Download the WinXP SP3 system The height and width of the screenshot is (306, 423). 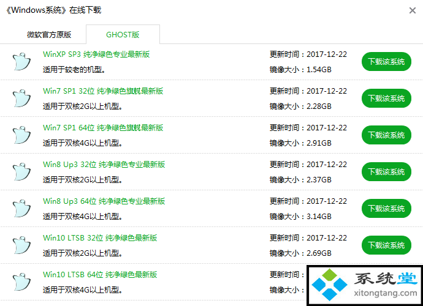(386, 62)
